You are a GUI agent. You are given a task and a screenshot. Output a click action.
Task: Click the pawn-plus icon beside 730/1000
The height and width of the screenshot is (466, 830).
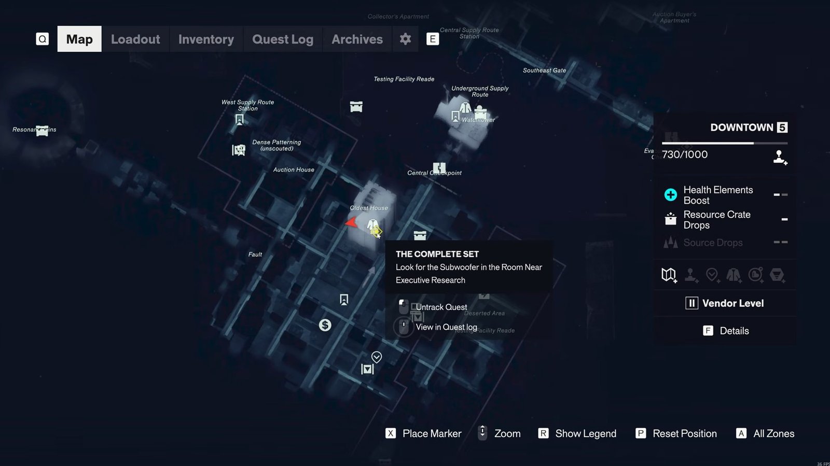[x=780, y=157]
